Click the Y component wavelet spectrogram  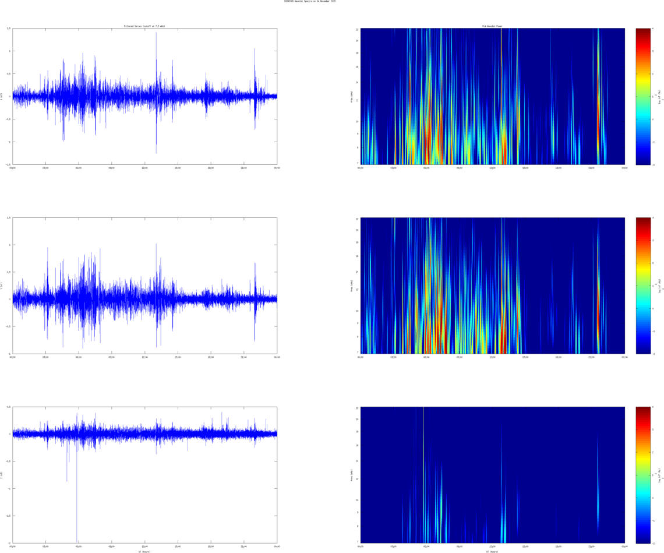[x=493, y=286]
